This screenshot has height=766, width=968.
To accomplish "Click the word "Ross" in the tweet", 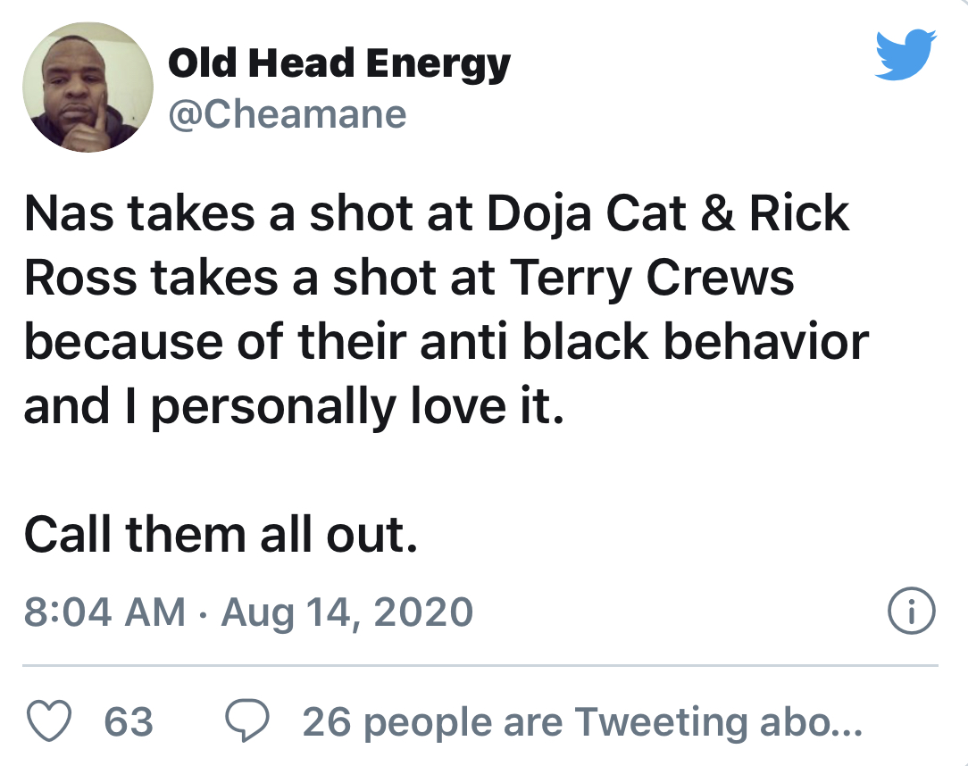I will [79, 279].
